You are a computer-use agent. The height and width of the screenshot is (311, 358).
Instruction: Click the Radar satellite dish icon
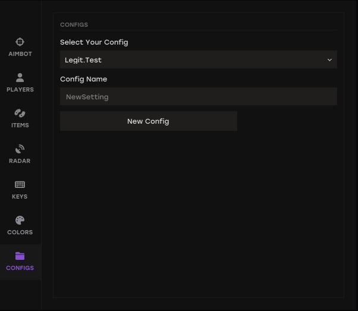pos(20,149)
